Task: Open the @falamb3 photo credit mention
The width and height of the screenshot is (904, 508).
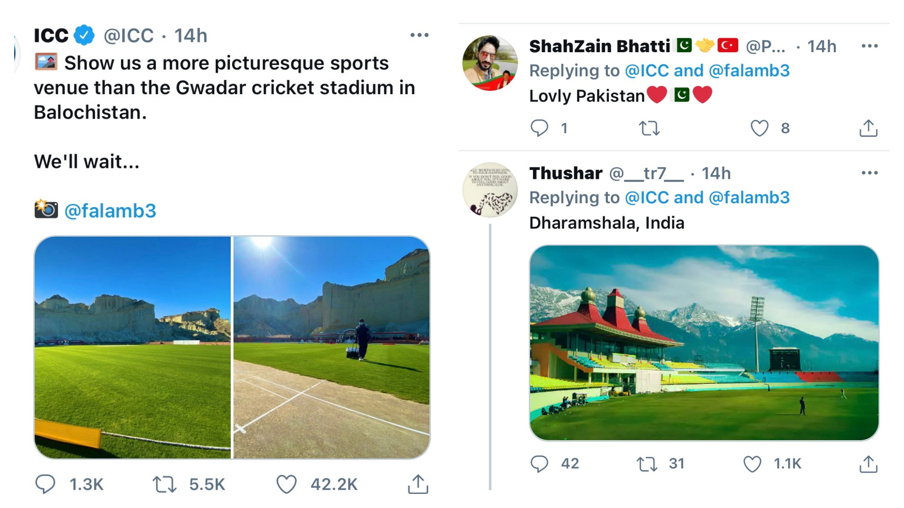Action: (110, 211)
